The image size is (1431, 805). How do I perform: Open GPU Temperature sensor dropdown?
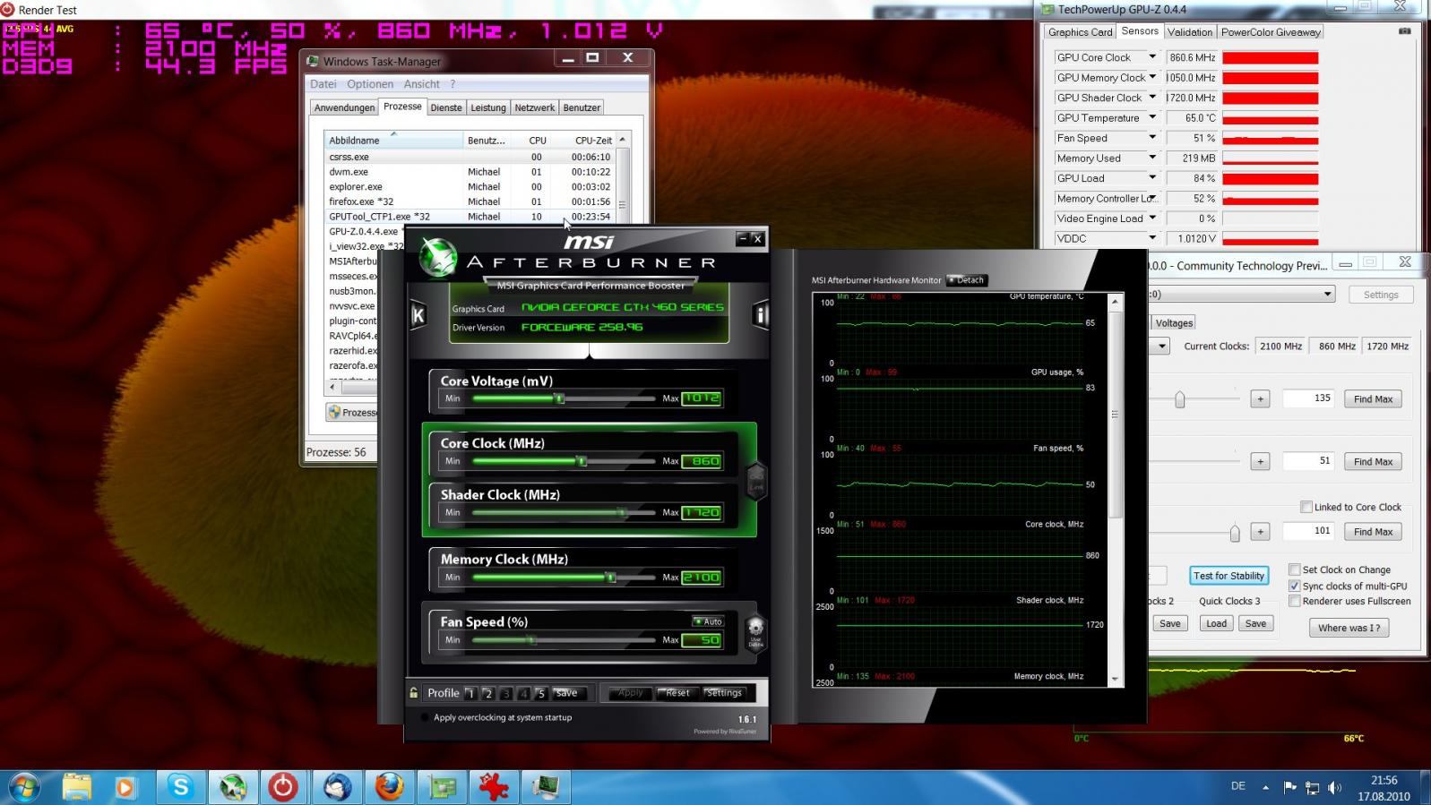1152,117
